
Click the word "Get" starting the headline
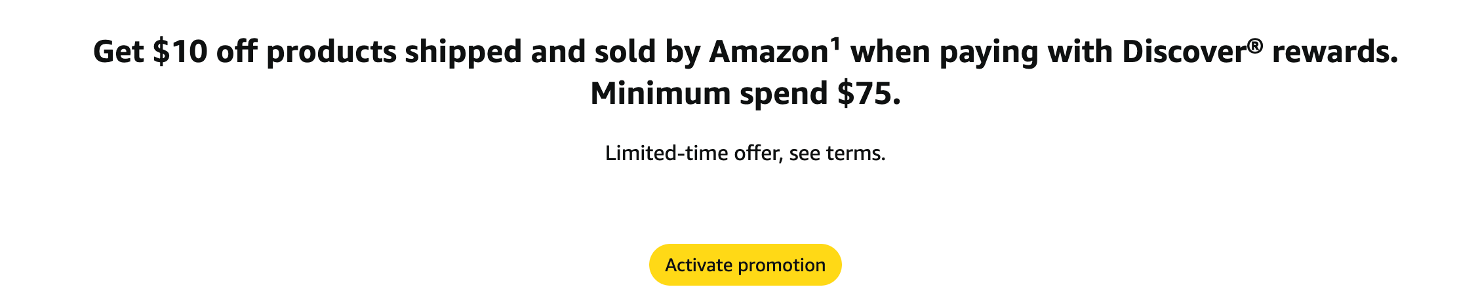pyautogui.click(x=118, y=52)
